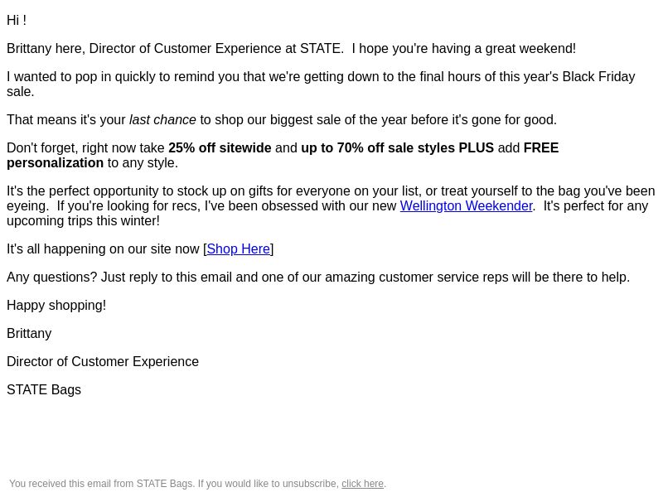Click the 'It's all happening on our site now' text
663x497 pixels.
point(105,249)
